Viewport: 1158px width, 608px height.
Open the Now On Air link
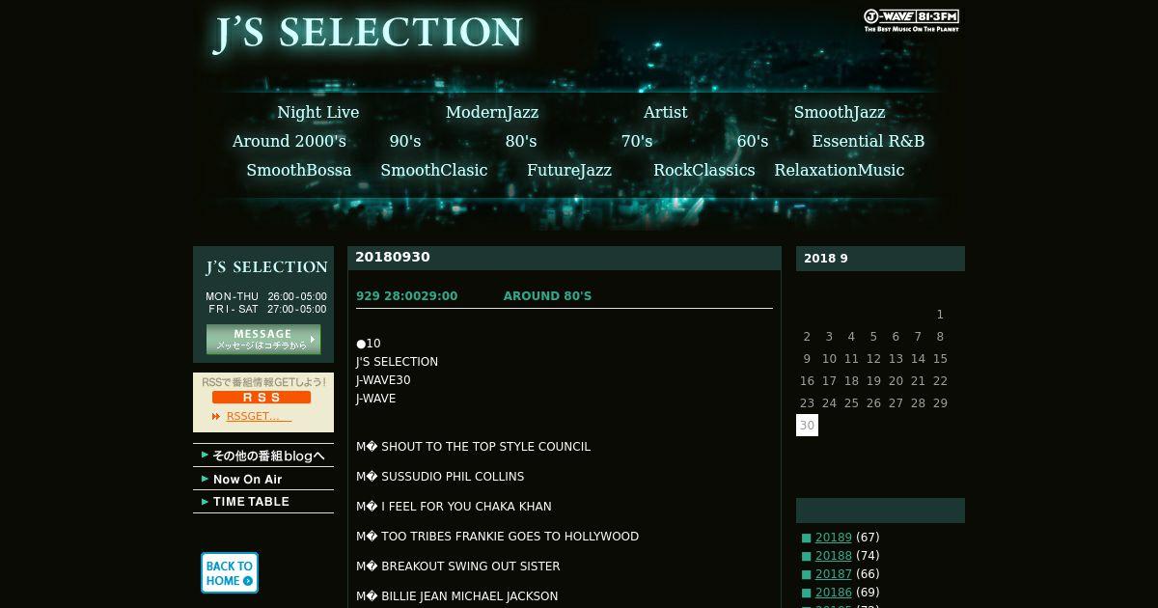click(x=263, y=479)
